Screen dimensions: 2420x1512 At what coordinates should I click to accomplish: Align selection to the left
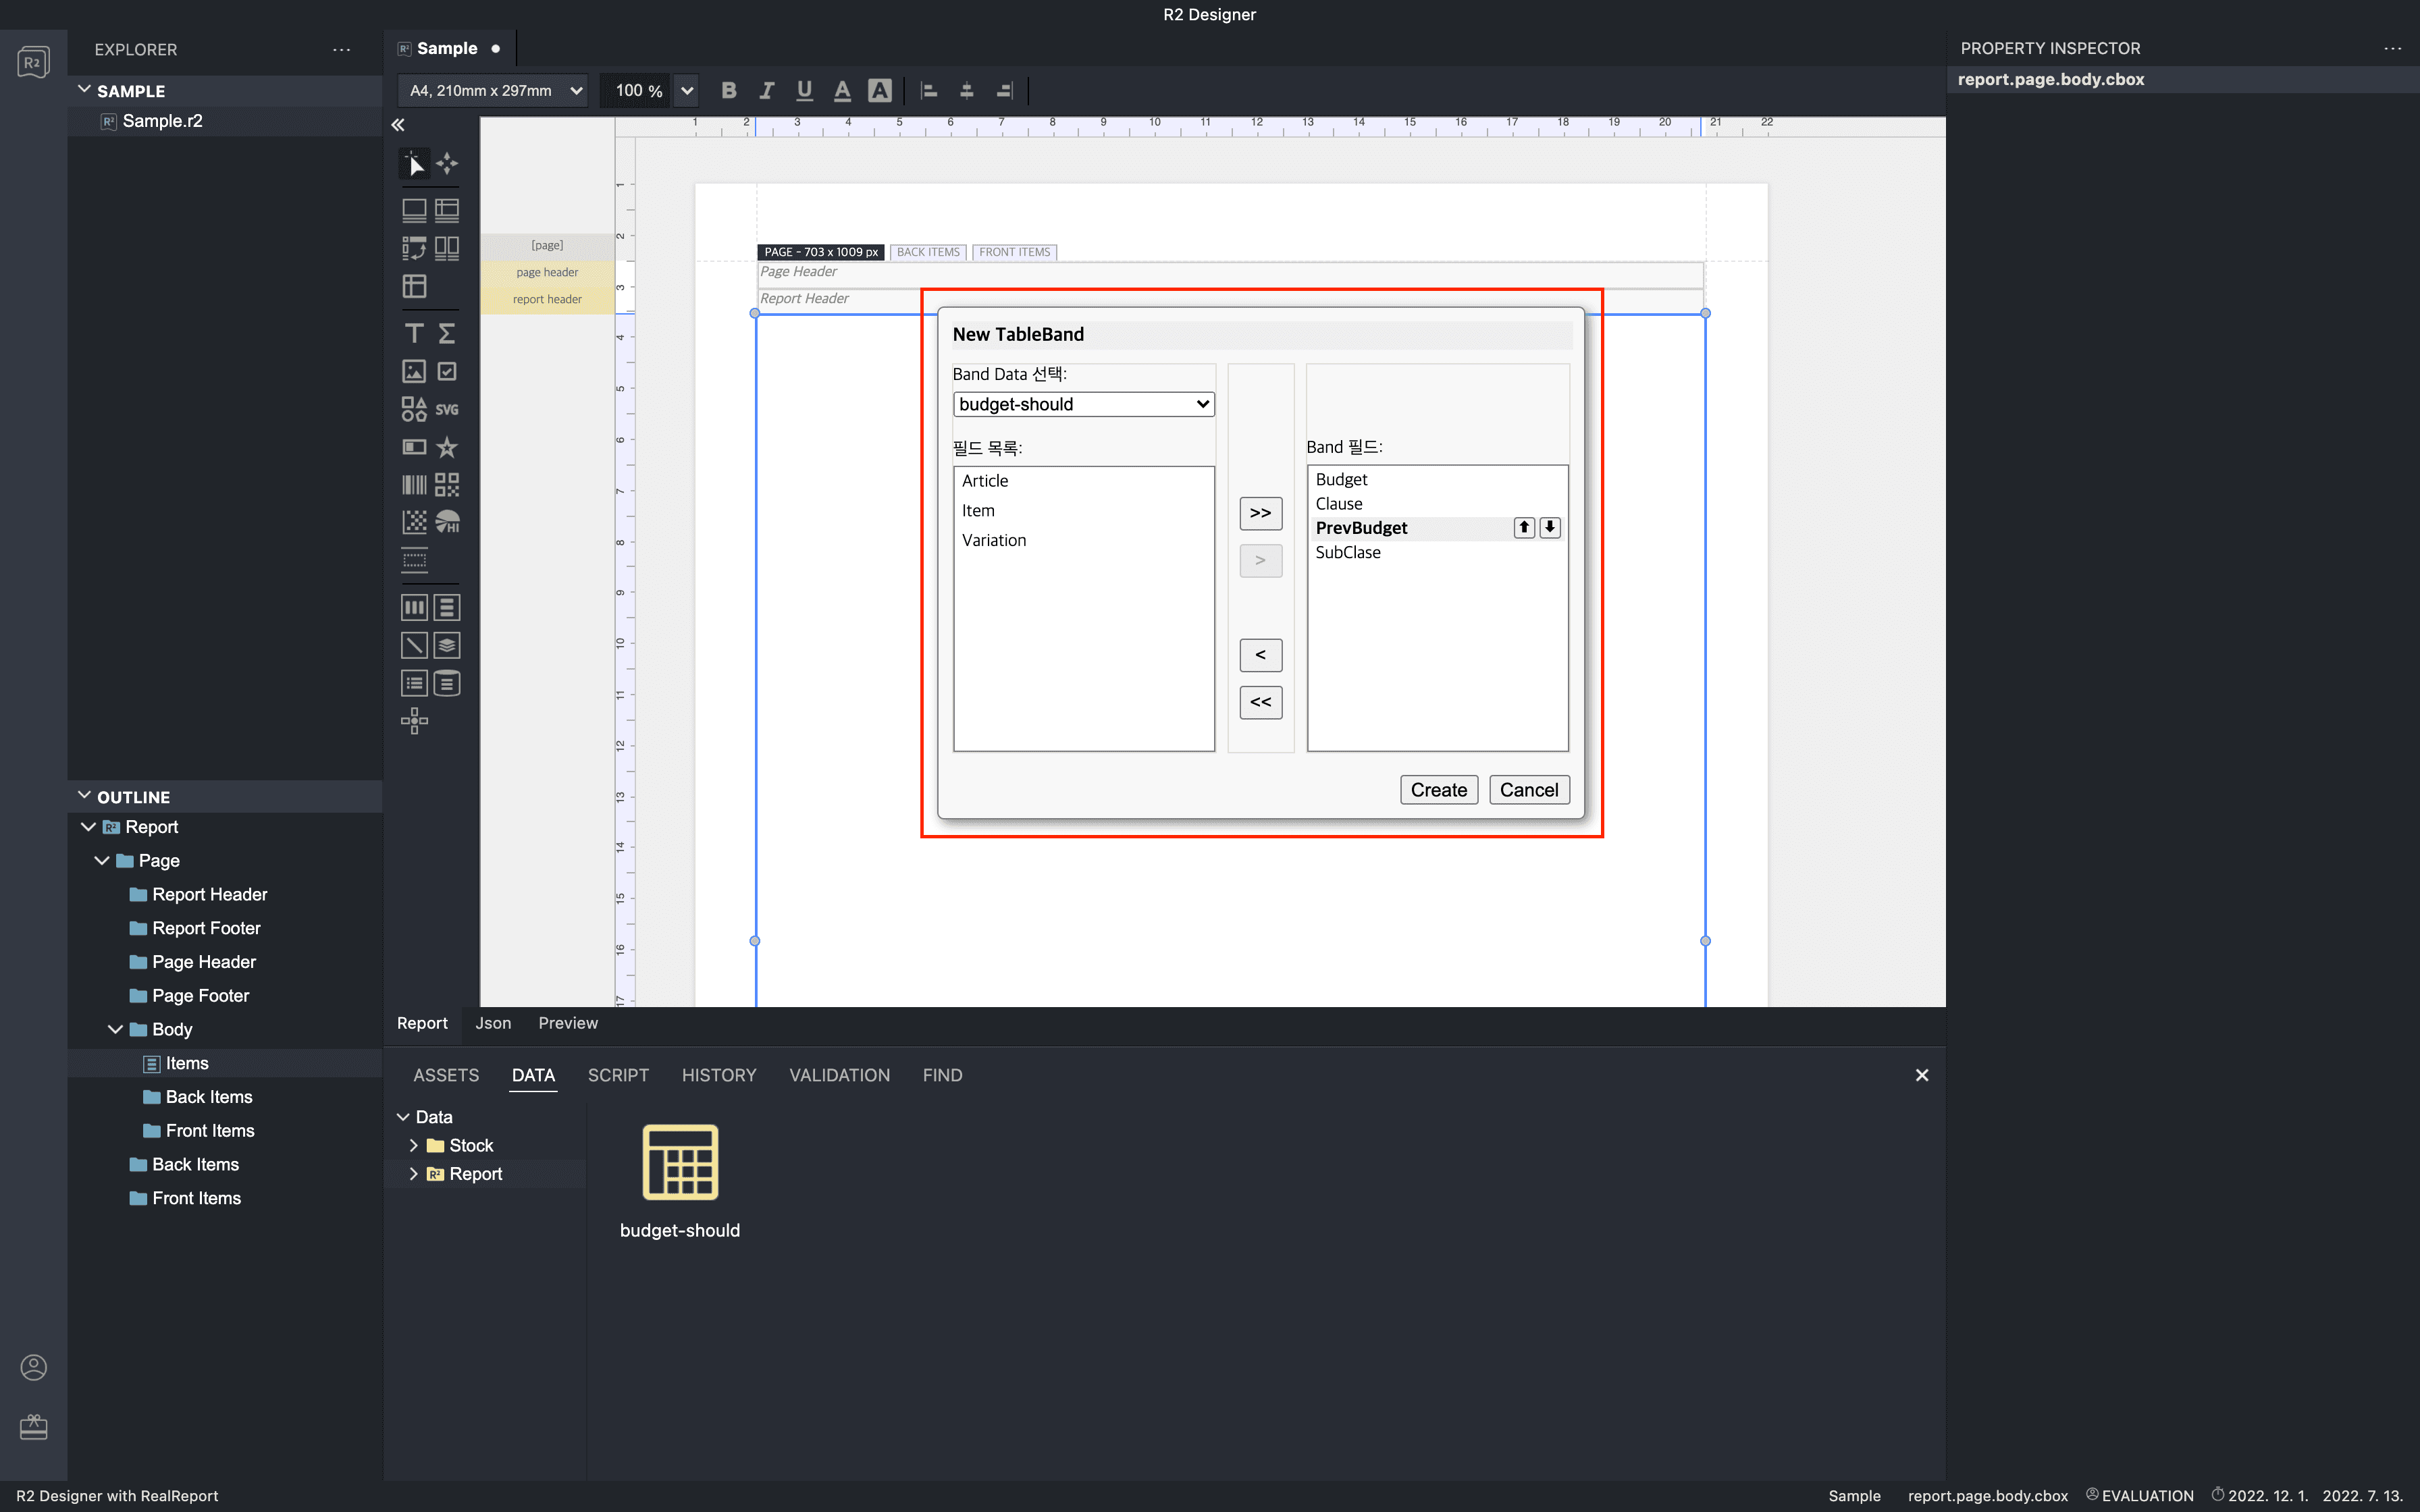[x=929, y=90]
